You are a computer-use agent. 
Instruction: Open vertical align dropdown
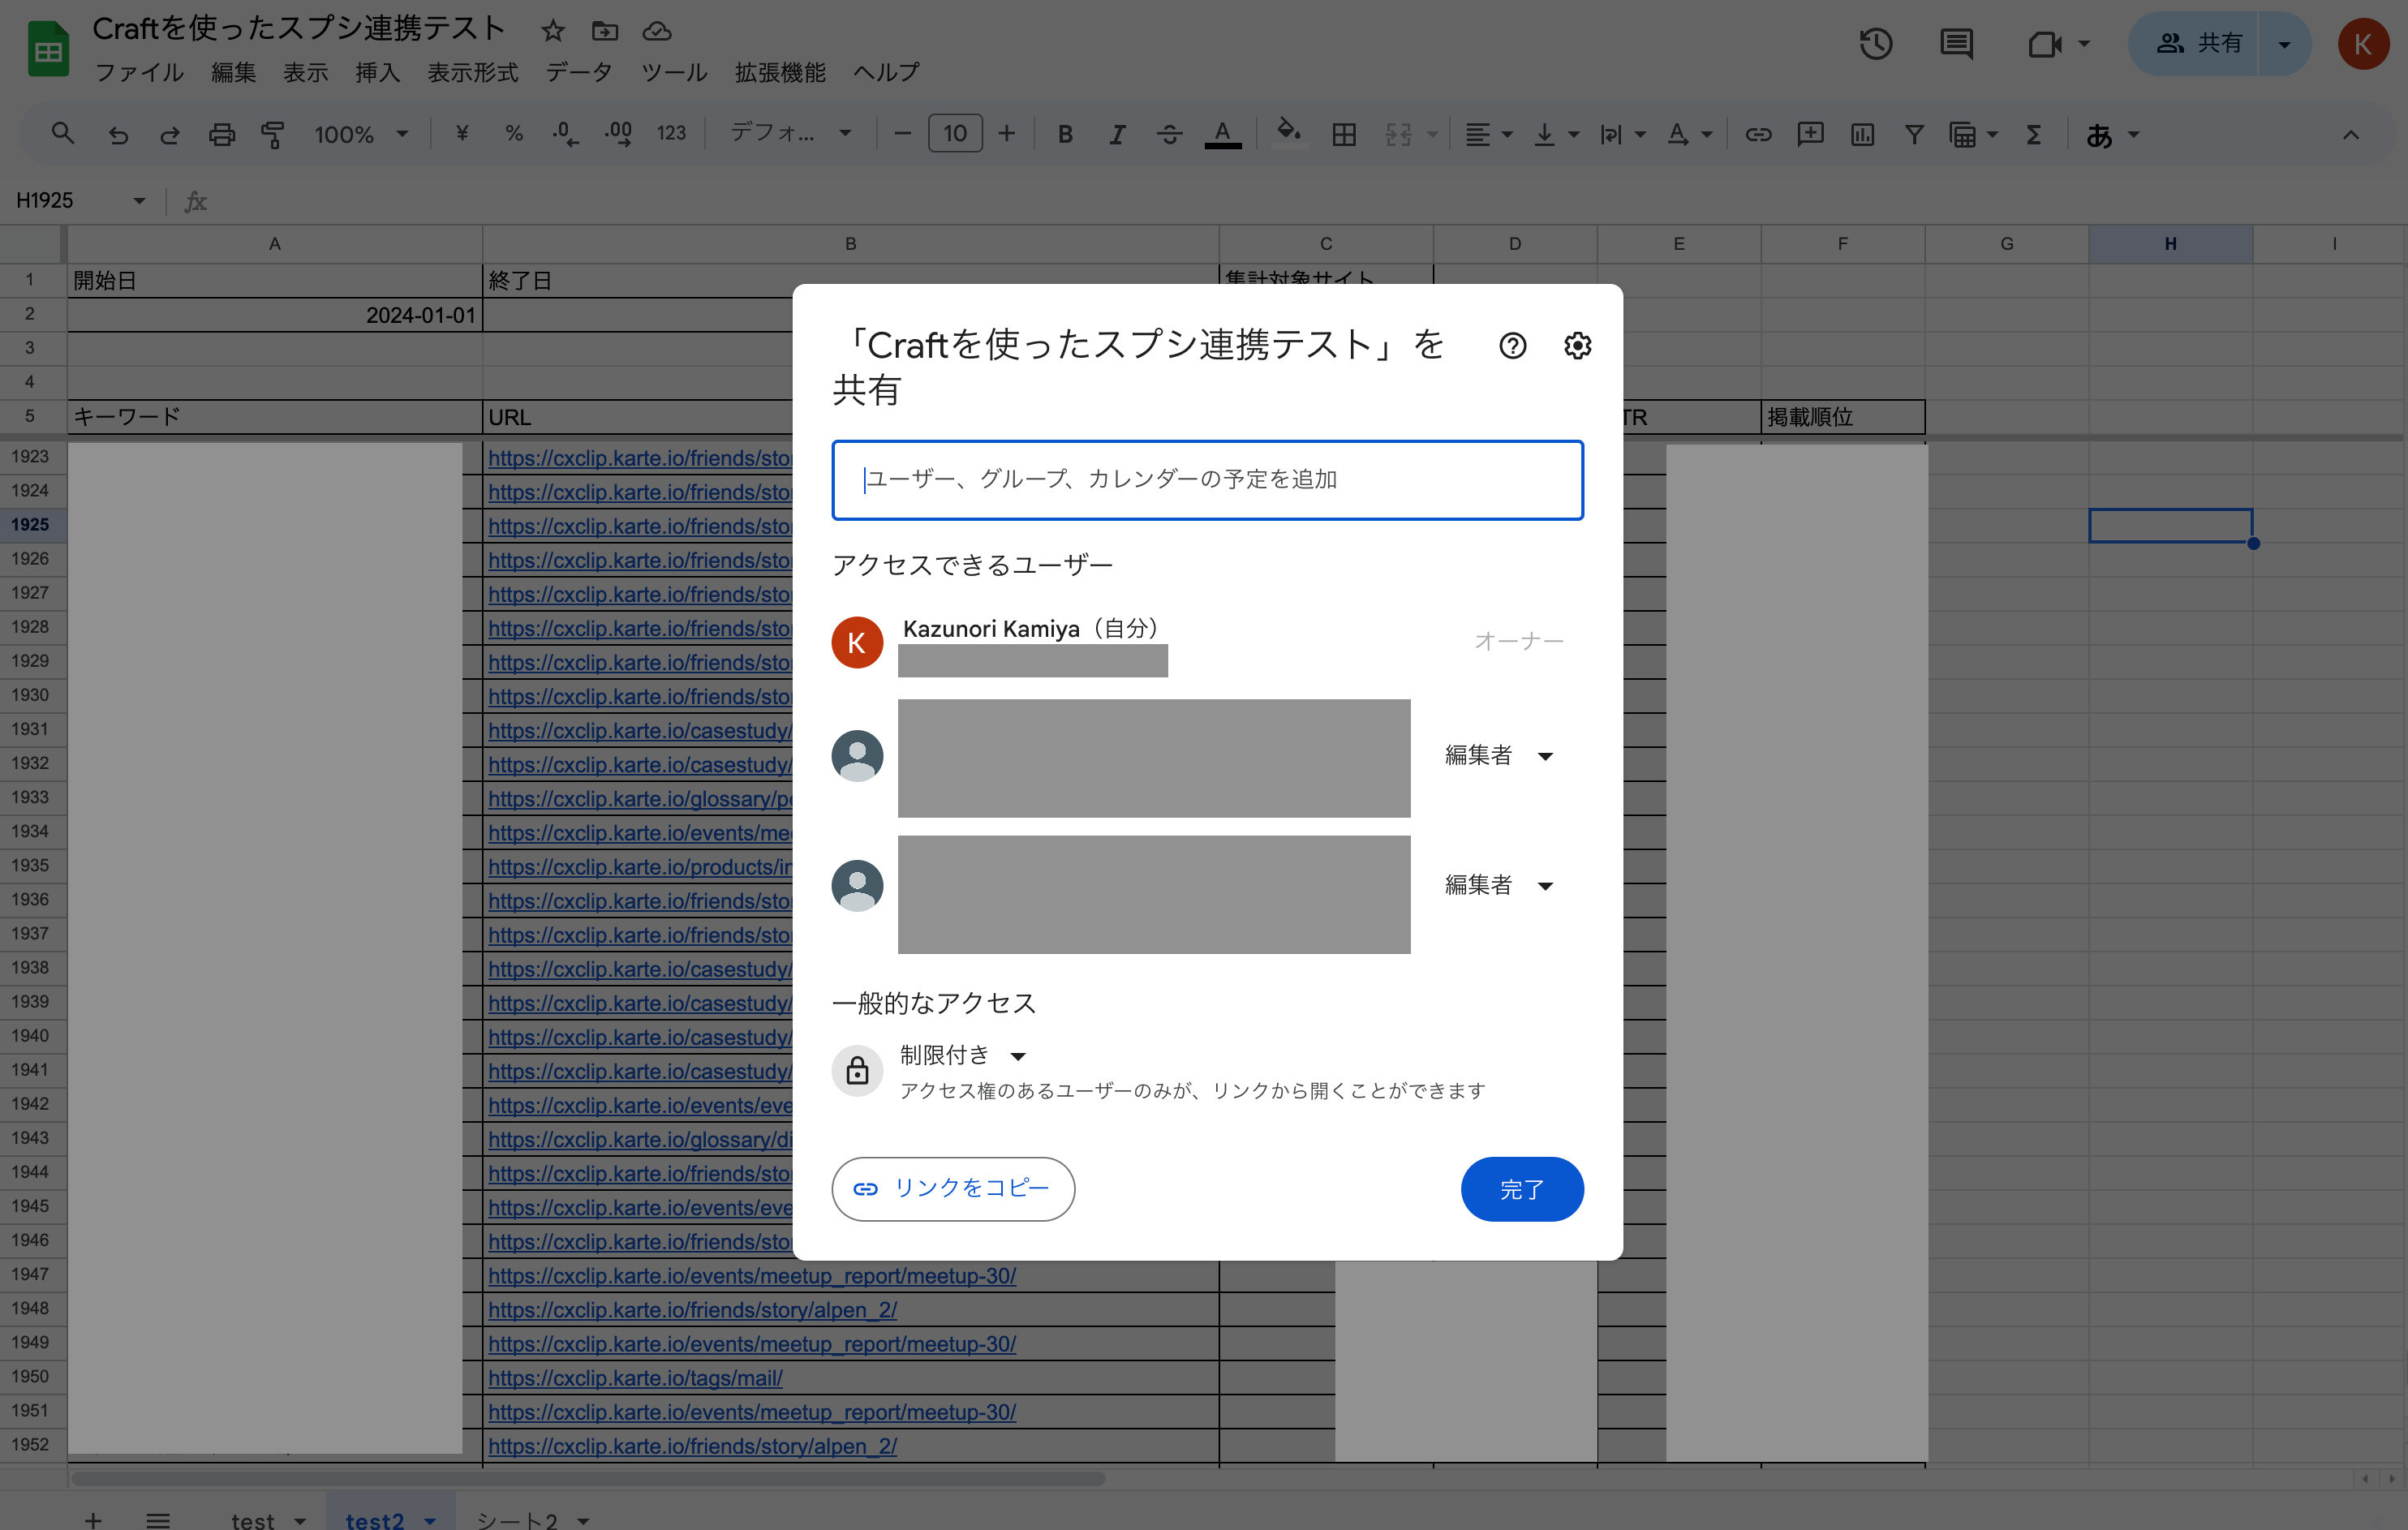[1555, 134]
